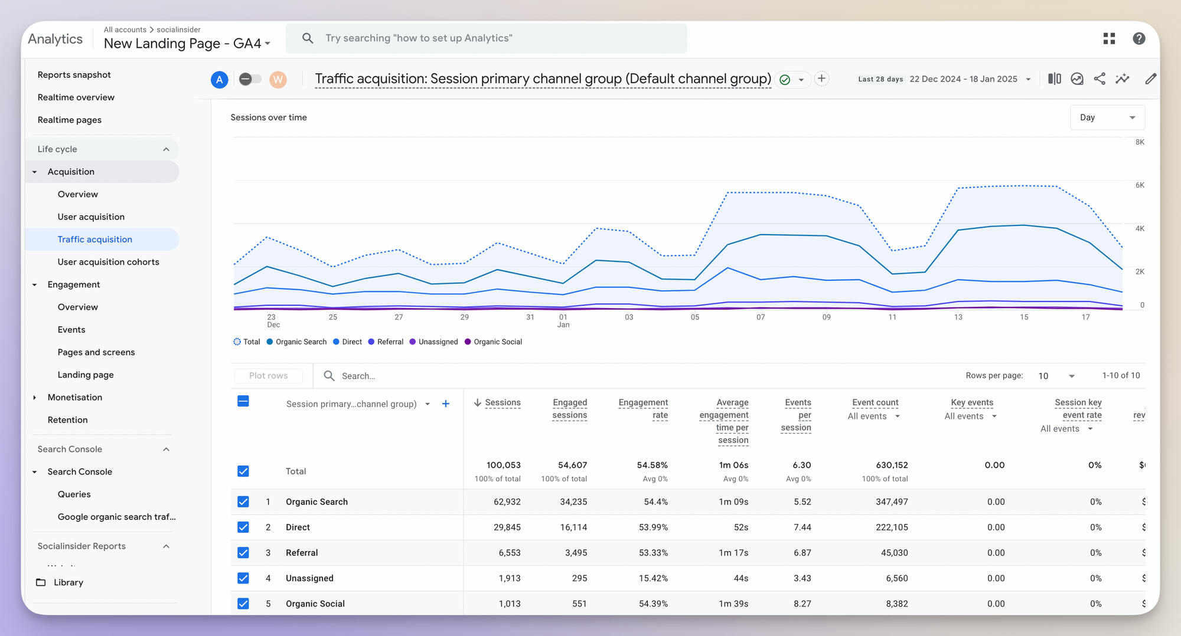Screen dimensions: 1181x636
Task: Open the Session primary channel group dimension dropdown
Action: point(428,404)
